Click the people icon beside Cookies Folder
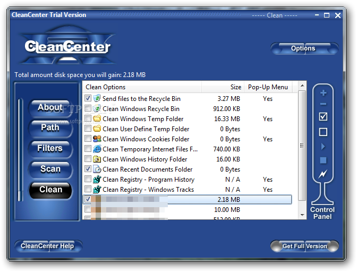This screenshot has width=357, height=272. [x=97, y=139]
